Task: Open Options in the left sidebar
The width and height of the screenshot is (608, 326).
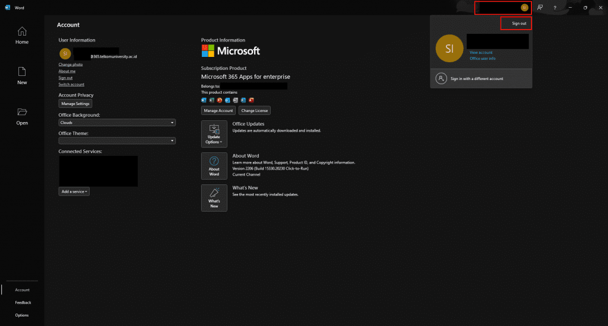Action: (22, 315)
